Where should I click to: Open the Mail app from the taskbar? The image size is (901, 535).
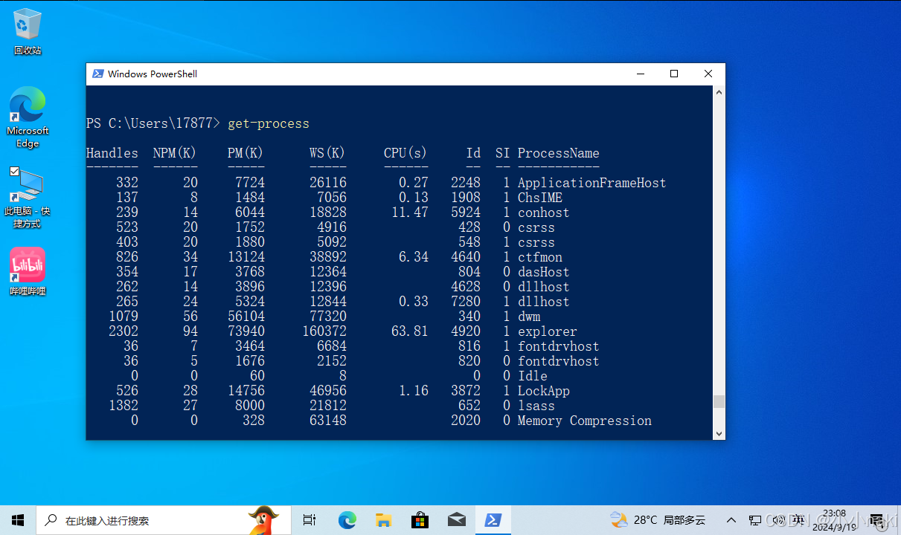457,520
